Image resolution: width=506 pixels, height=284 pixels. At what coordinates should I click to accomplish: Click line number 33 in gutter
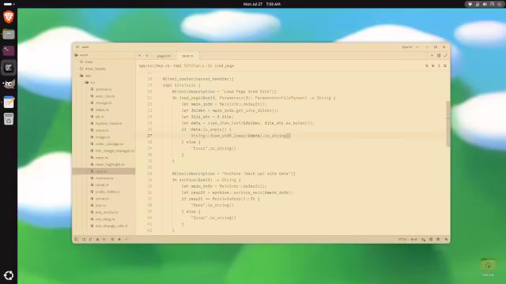[x=149, y=174]
